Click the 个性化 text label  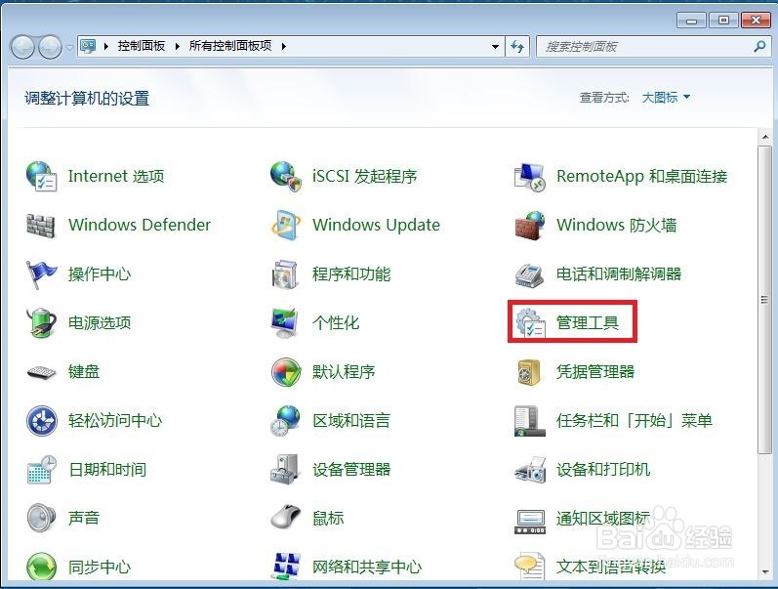coord(336,322)
